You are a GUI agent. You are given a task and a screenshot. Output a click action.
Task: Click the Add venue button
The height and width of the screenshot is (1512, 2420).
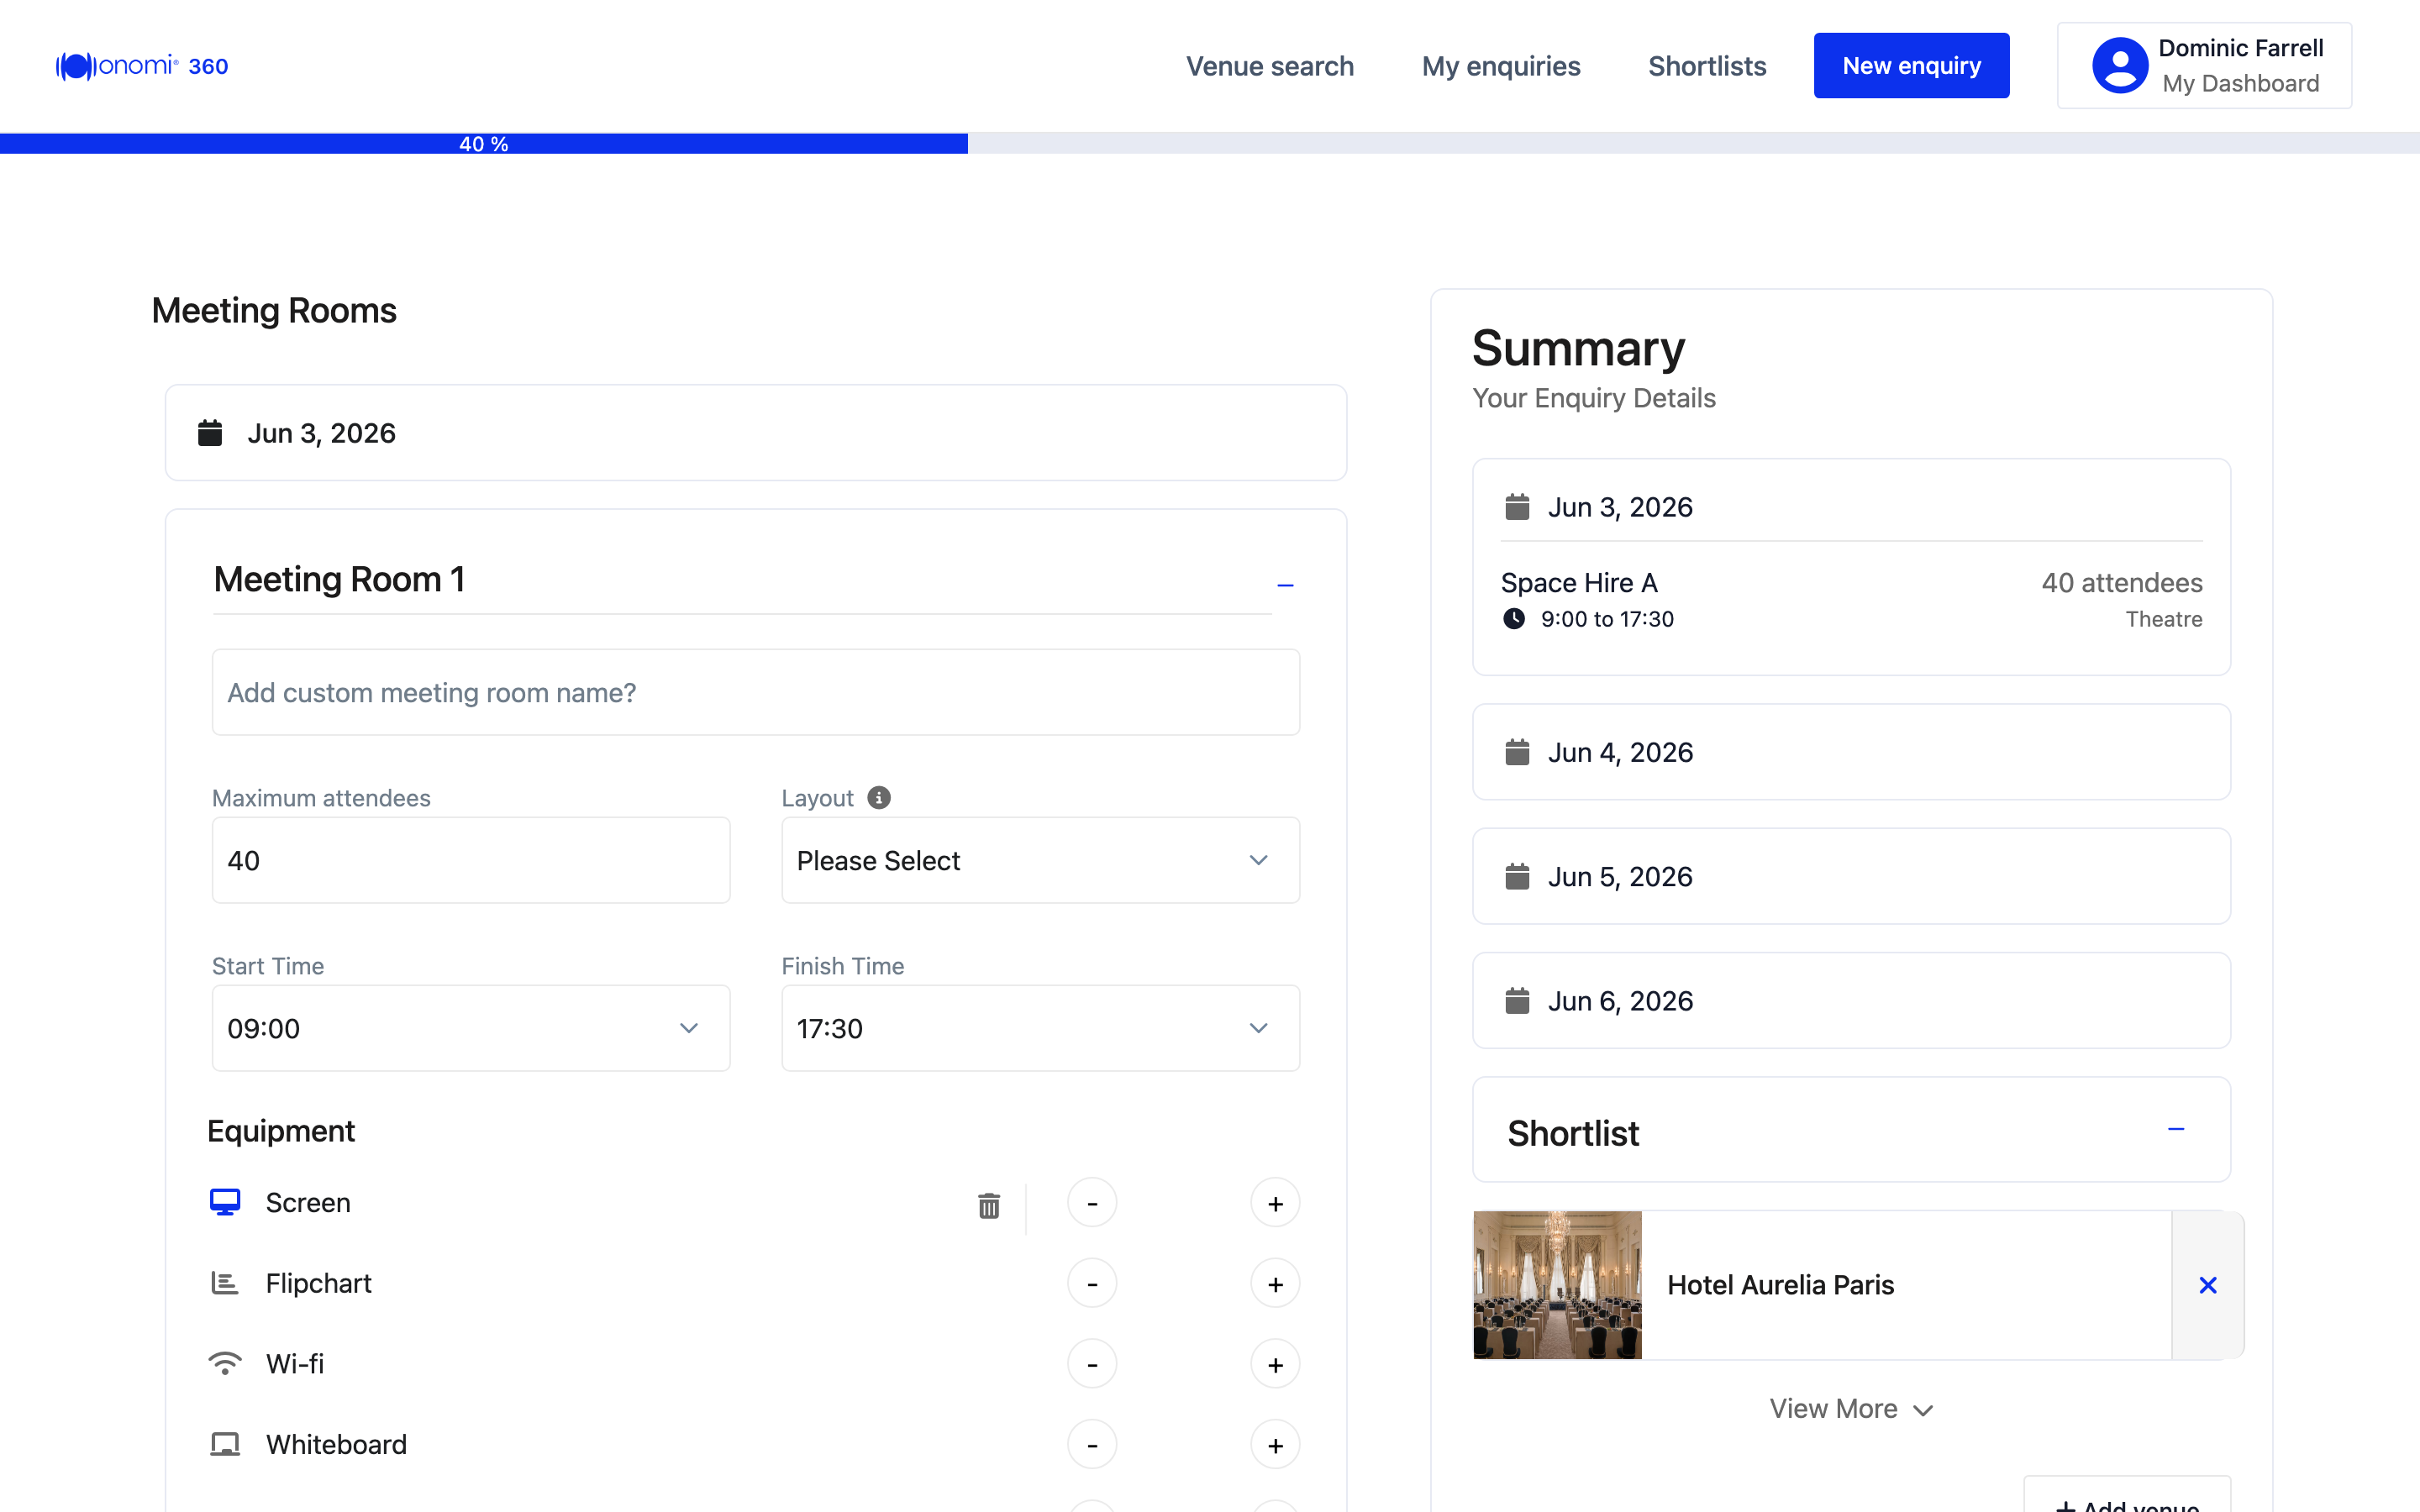(2127, 1495)
